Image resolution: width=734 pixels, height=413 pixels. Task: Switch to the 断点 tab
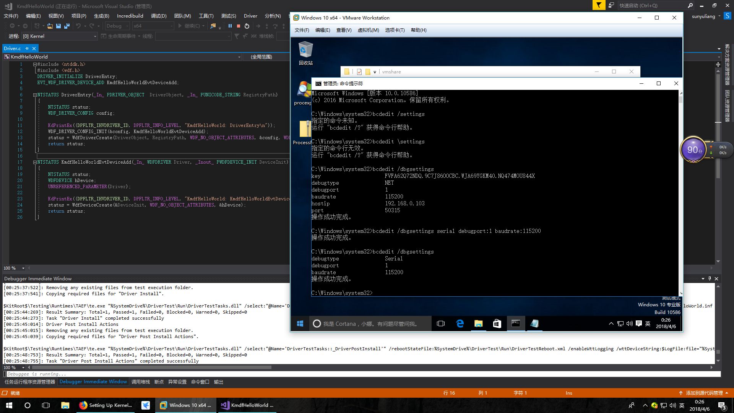pyautogui.click(x=159, y=382)
